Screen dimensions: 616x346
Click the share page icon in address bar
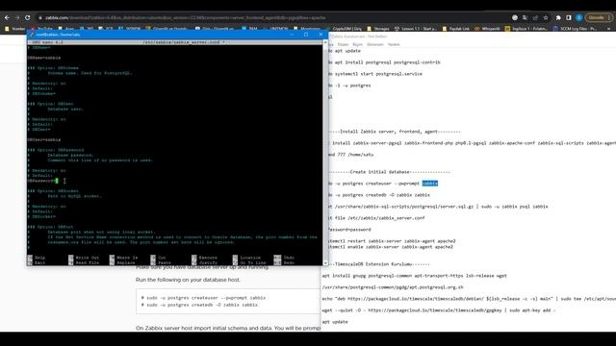[535, 17]
